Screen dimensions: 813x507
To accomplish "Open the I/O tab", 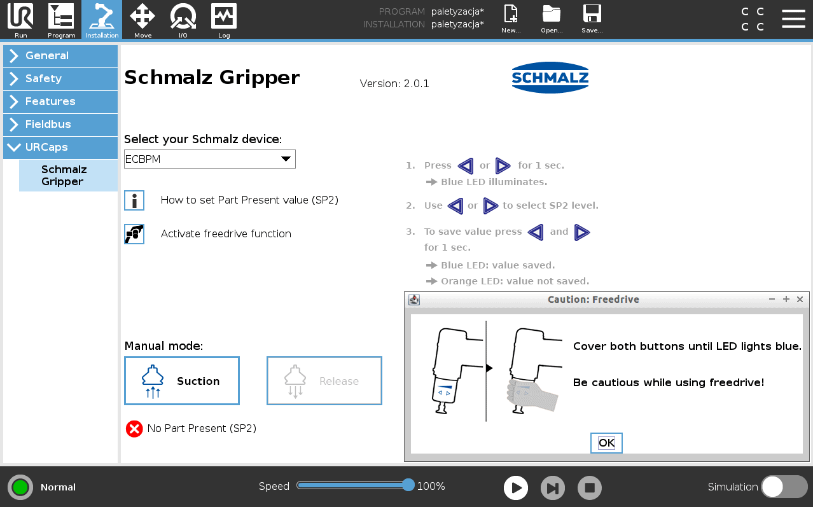I will pos(183,20).
